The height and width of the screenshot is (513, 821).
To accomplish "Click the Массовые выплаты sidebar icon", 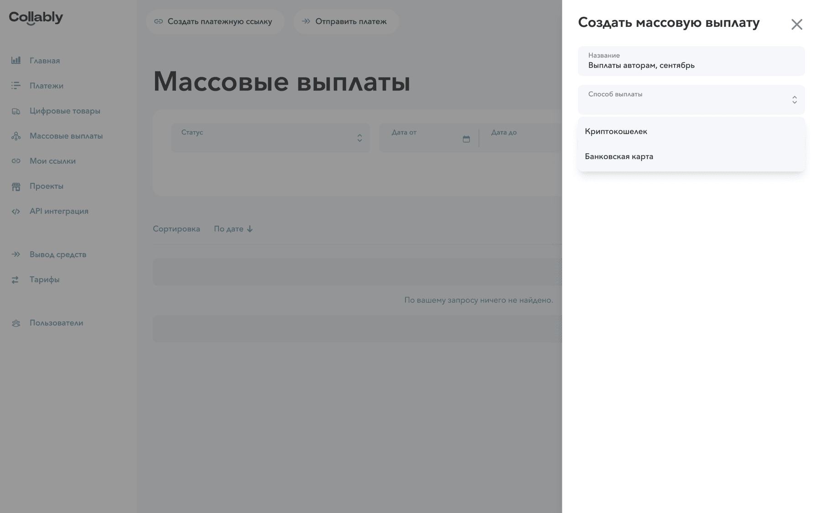I will pos(16,136).
